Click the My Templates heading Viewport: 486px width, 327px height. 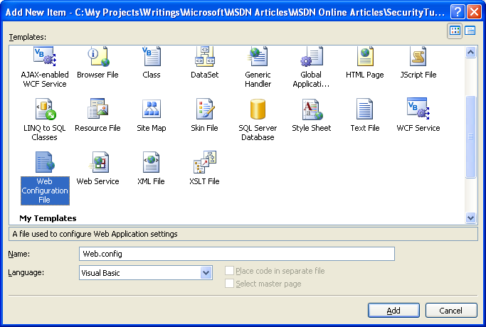(48, 218)
